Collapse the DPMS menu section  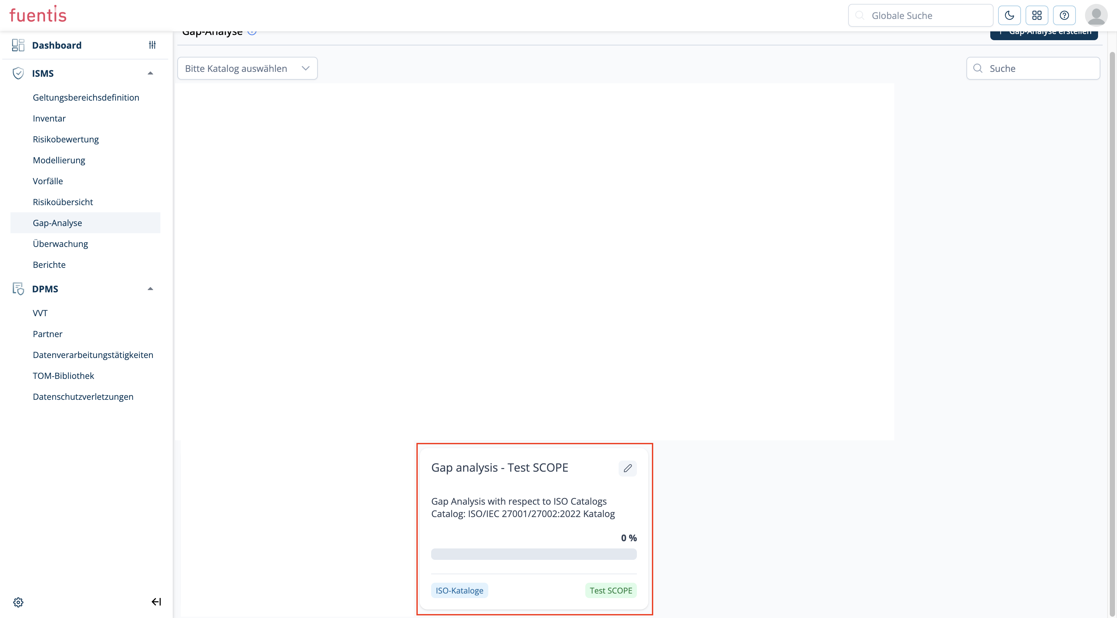150,289
